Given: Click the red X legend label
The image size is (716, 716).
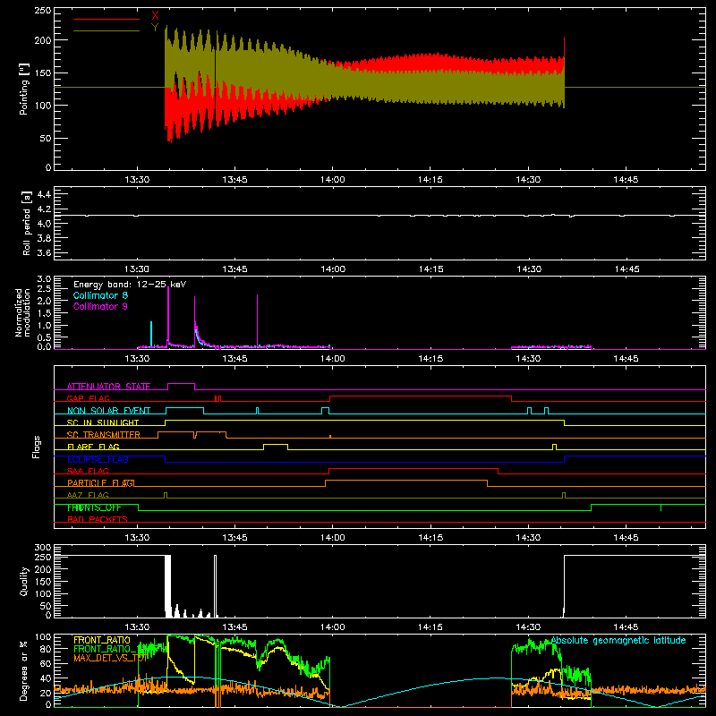Looking at the screenshot, I should pos(155,16).
